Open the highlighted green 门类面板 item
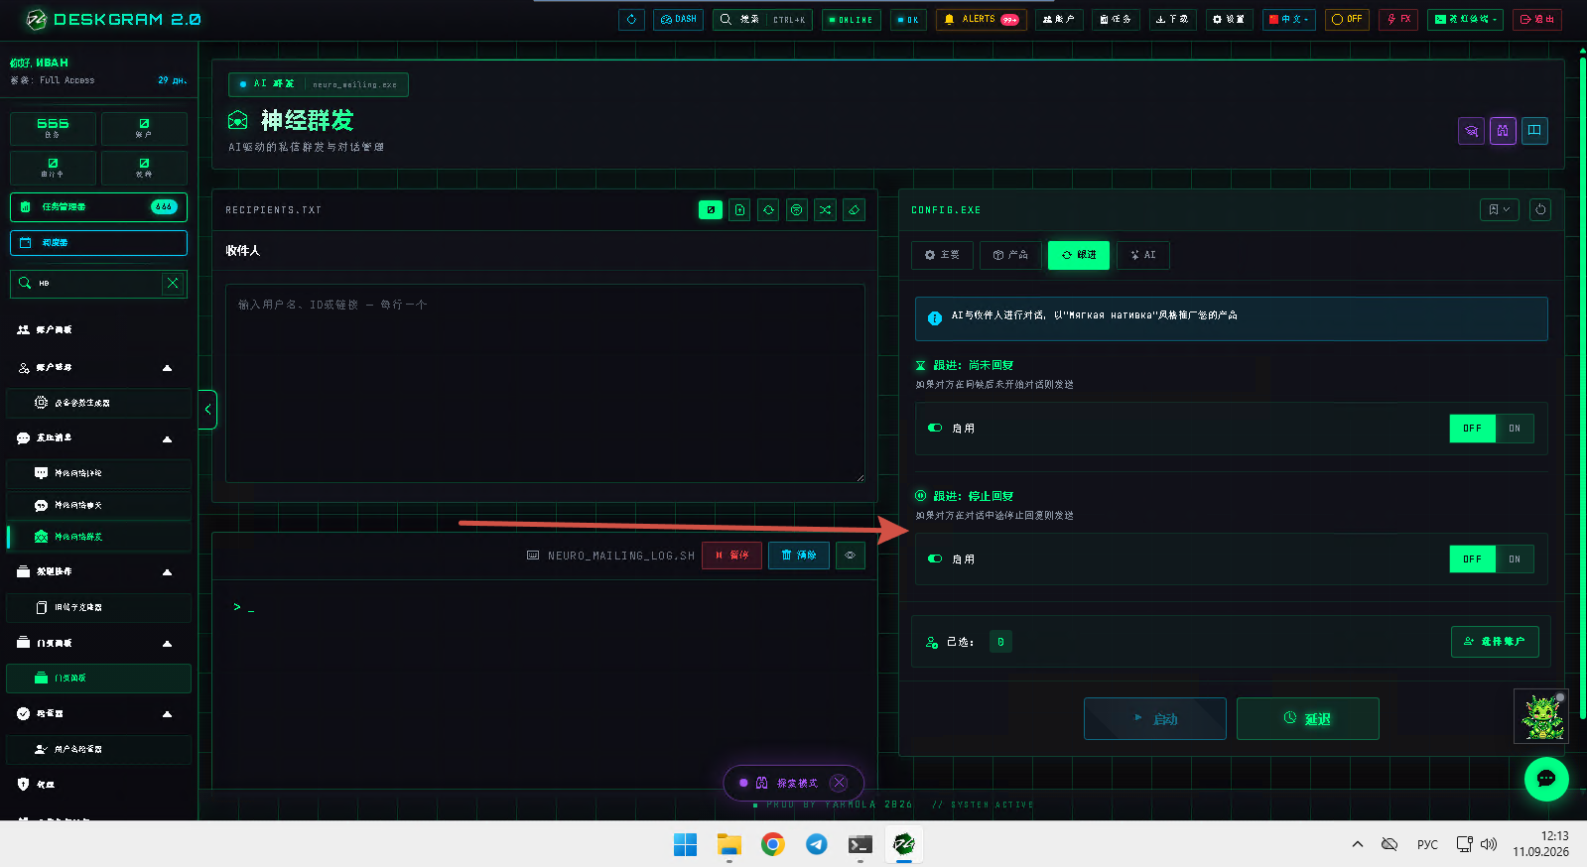The image size is (1587, 867). (x=98, y=679)
